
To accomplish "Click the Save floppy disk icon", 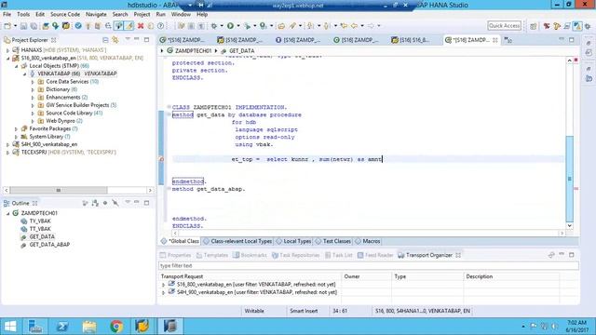I will (23, 26).
